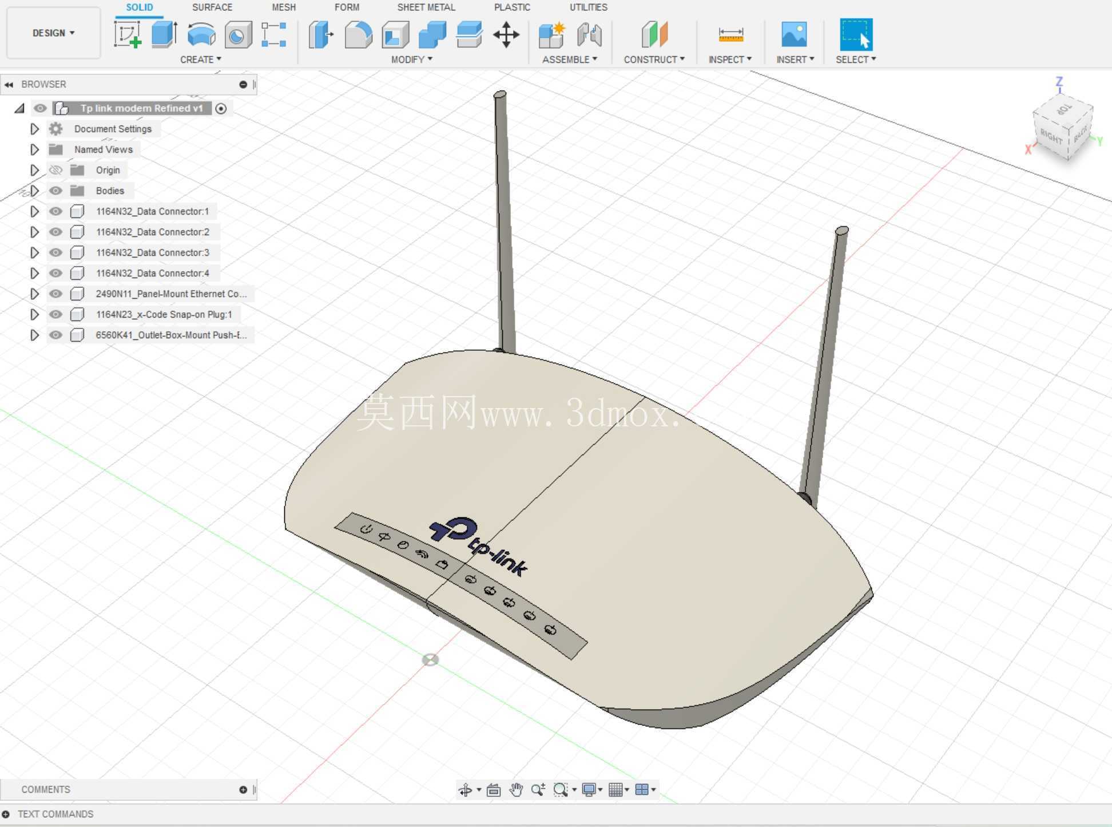Select the Offset Face tool
This screenshot has height=827, width=1112.
(x=469, y=34)
